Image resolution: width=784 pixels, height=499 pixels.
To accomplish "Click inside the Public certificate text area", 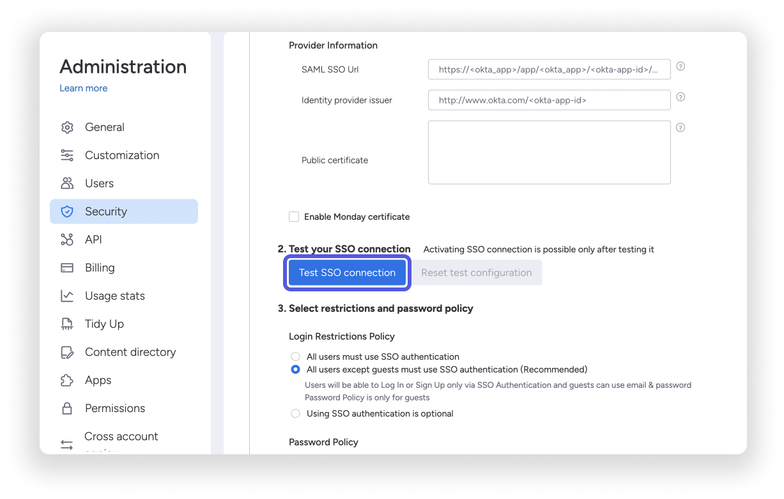I will (x=549, y=152).
